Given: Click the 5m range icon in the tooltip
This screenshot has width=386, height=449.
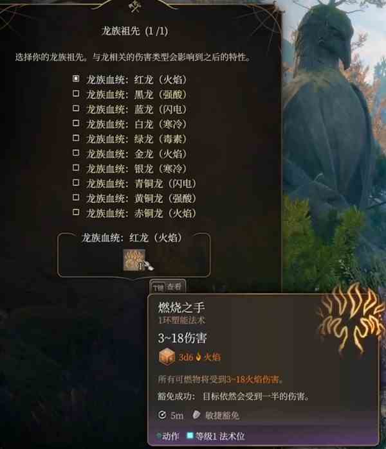Looking at the screenshot, I should tap(162, 415).
